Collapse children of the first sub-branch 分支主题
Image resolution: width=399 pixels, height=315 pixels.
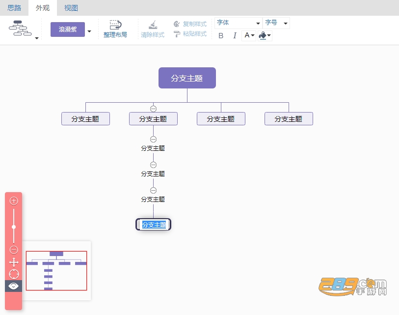pyautogui.click(x=153, y=139)
